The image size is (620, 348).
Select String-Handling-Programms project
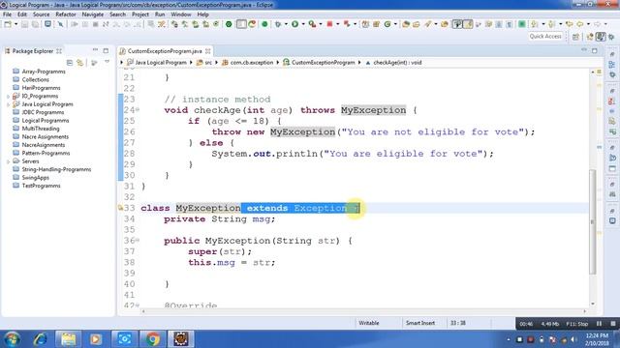point(56,170)
